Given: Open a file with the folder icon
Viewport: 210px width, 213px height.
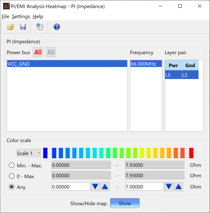Looking at the screenshot, I should [10, 27].
